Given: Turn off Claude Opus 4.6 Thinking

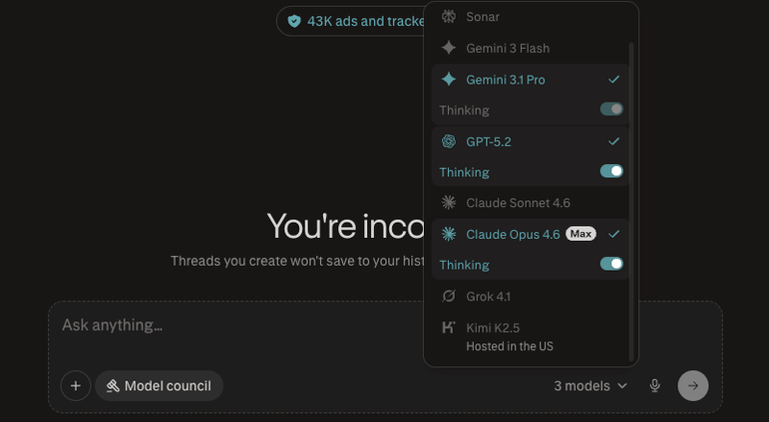Looking at the screenshot, I should [611, 264].
